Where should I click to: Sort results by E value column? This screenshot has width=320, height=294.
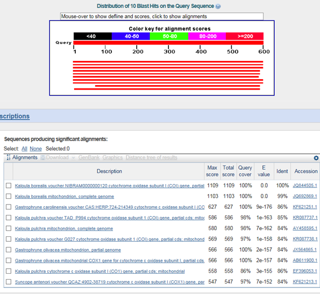[x=263, y=171]
